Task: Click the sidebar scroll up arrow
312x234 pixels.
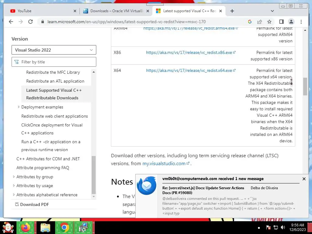Action: coord(94,72)
